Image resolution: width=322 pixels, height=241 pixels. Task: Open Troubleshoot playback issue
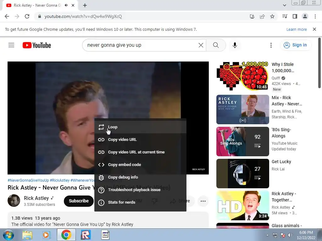pyautogui.click(x=140, y=190)
